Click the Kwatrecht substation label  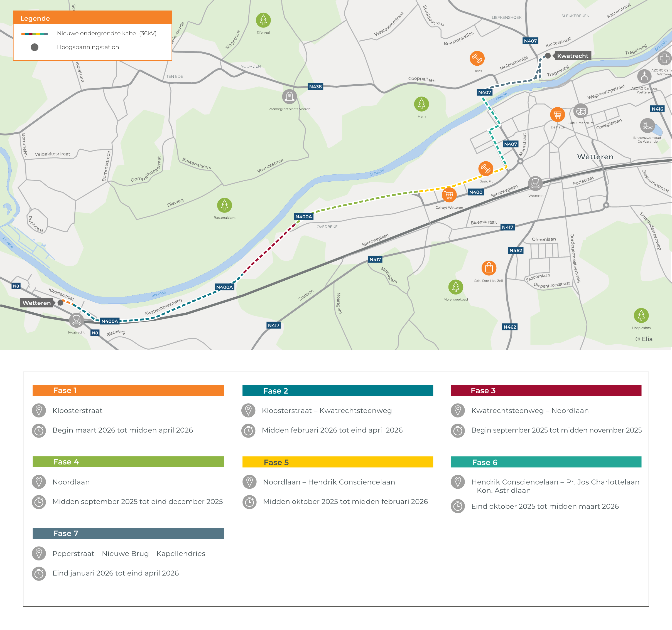pos(572,56)
